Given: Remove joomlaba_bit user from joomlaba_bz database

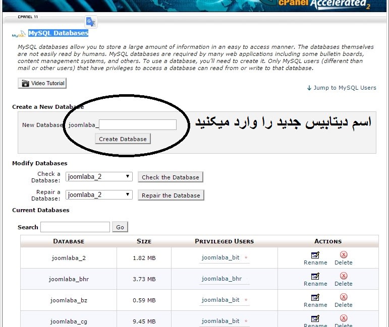Looking at the screenshot, I should [x=246, y=300].
